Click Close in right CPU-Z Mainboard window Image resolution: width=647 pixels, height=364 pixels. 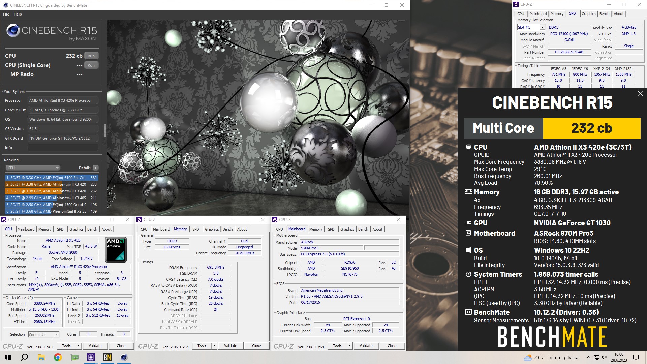(x=392, y=346)
